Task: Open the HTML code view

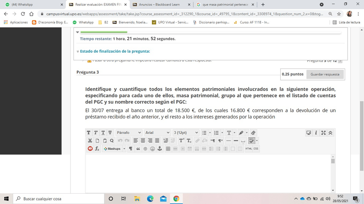Action: (x=249, y=149)
